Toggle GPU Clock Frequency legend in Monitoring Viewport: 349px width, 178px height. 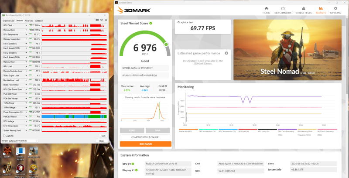[327, 132]
